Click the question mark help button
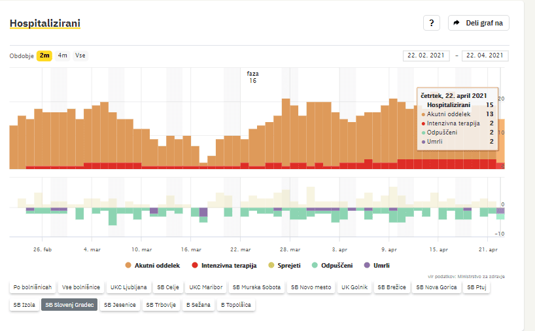The height and width of the screenshot is (331, 535). (431, 23)
